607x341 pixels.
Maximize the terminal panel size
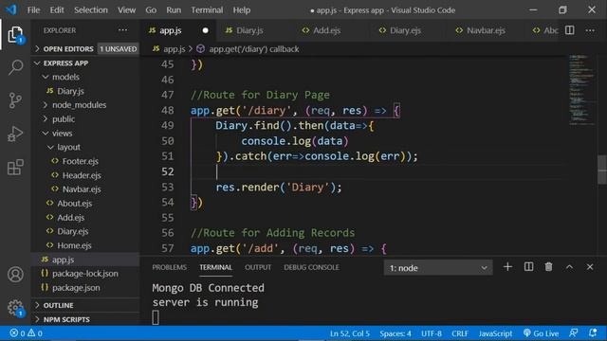click(569, 267)
